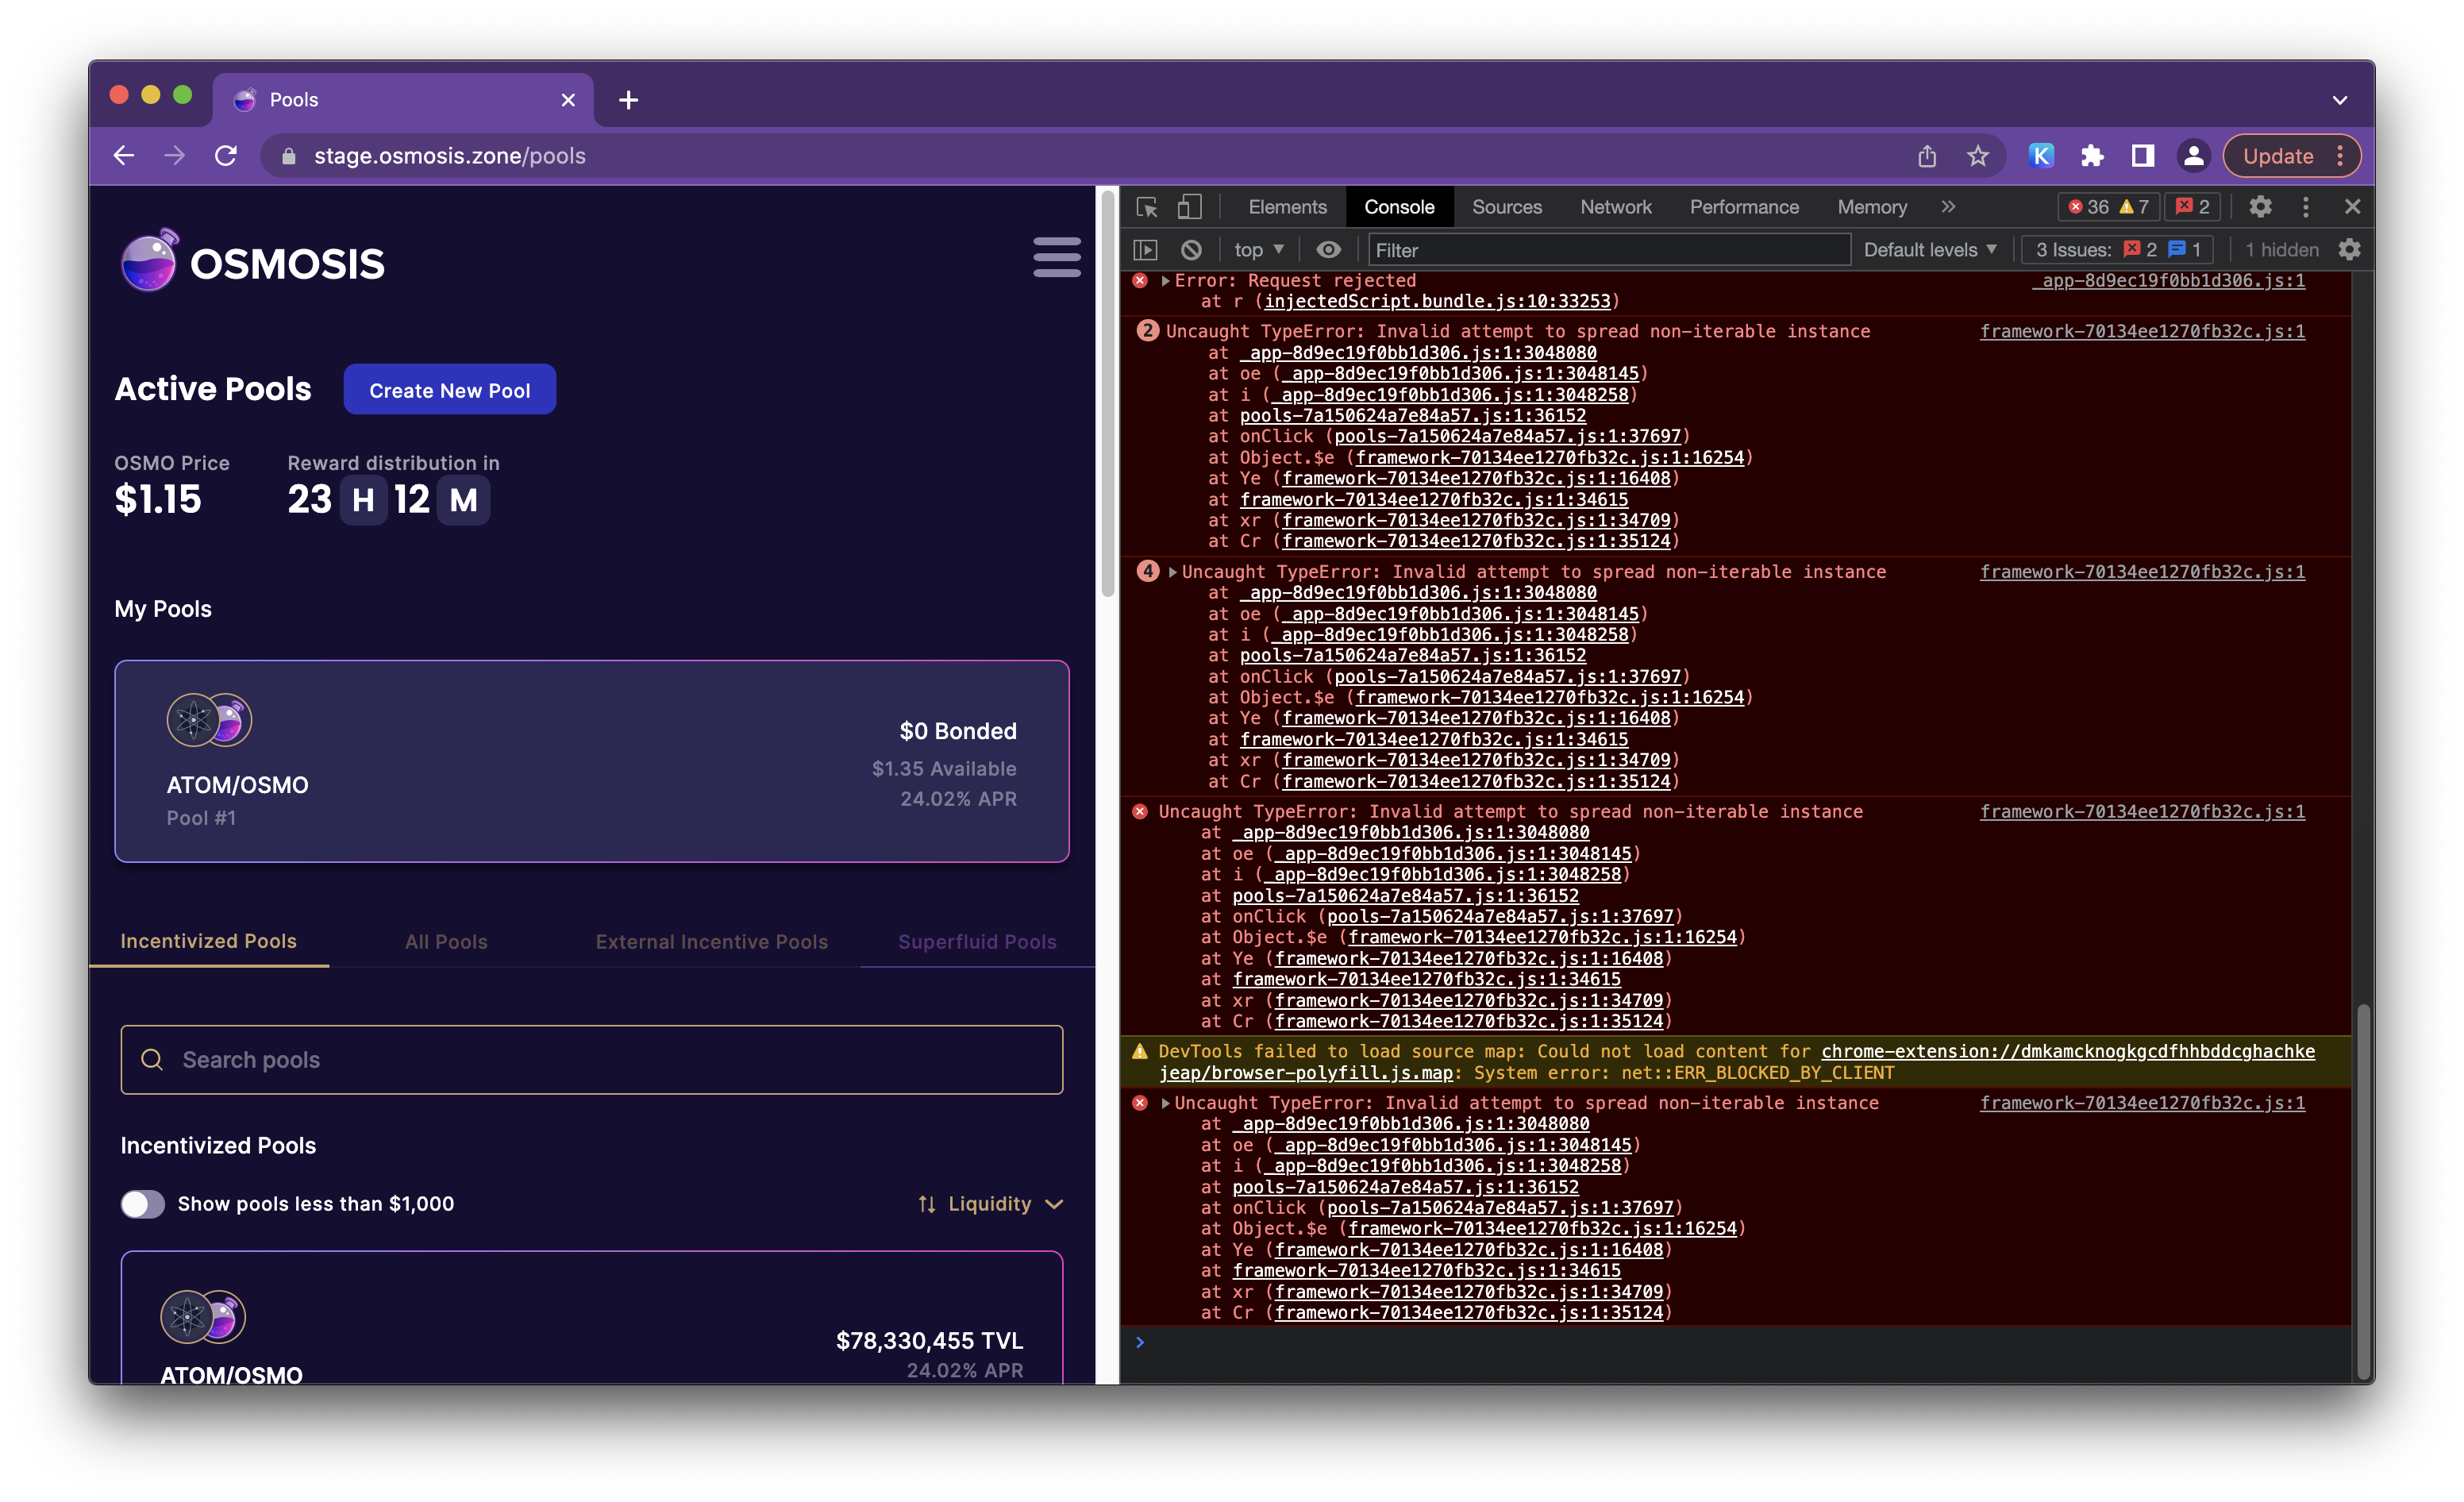
Task: Clear the console output
Action: [x=1190, y=249]
